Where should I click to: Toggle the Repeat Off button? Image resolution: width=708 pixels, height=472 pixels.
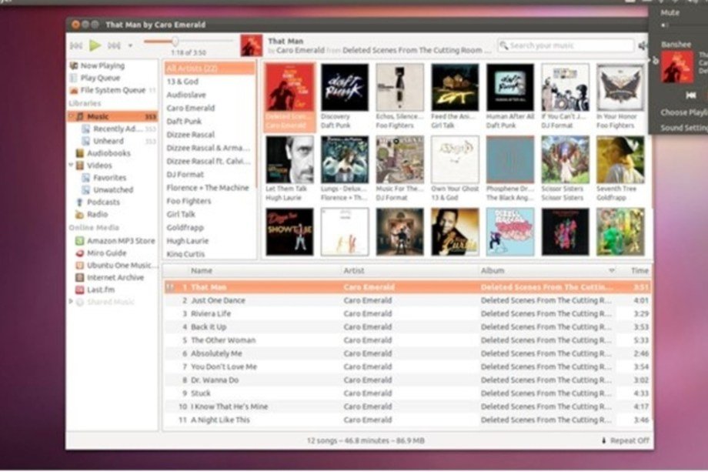pos(626,440)
